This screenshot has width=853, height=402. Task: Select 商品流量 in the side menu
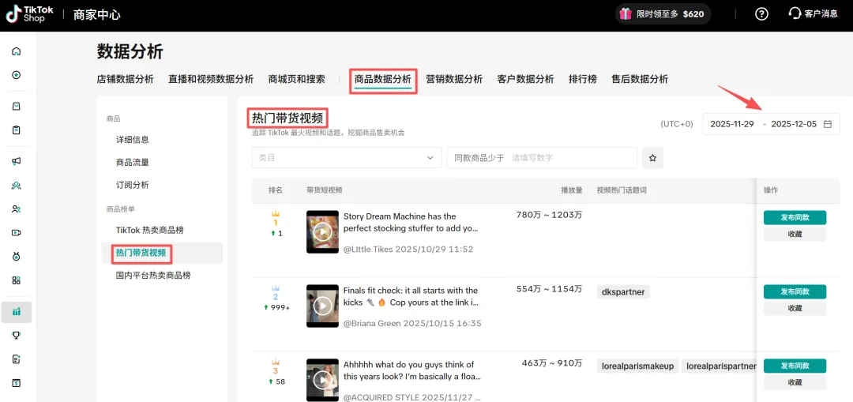tap(133, 163)
